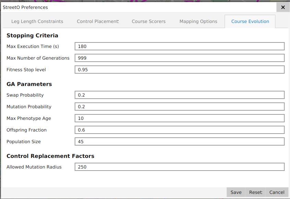290x199 pixels.
Task: Click the Max Phenotype Age field
Action: click(179, 118)
